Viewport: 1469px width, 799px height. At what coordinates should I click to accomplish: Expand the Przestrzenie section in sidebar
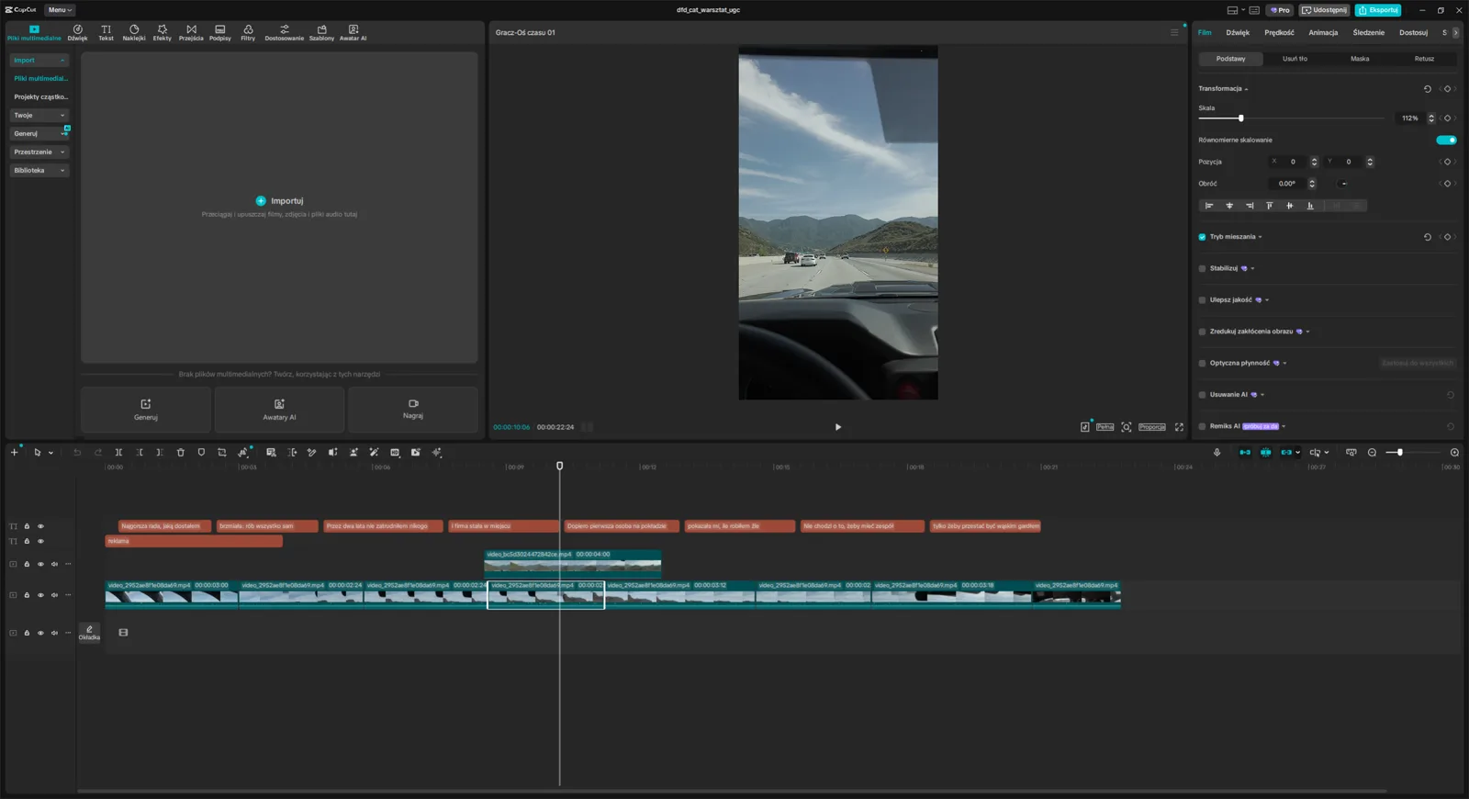point(39,152)
